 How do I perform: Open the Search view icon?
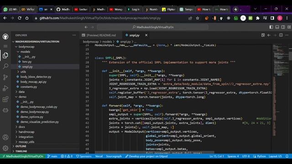tap(5, 66)
